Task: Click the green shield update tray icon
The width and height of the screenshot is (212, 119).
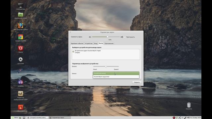Action: coord(177,118)
